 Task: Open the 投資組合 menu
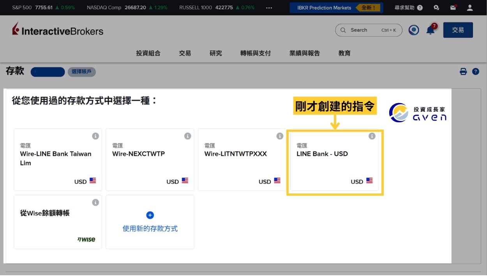point(148,53)
